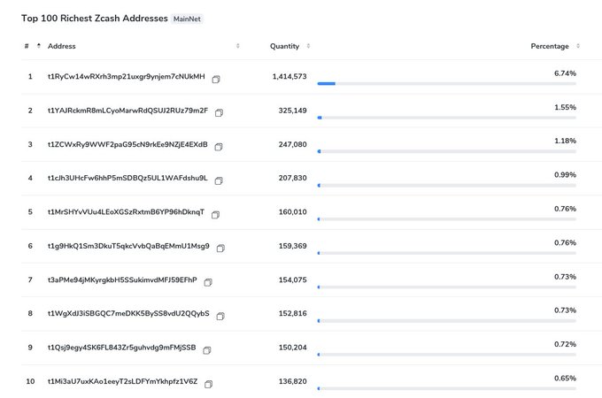Copy address t1MrSHYvVUu4LEoXGSzRxtmB6YP96hDknqT
The height and width of the screenshot is (398, 602).
point(215,215)
